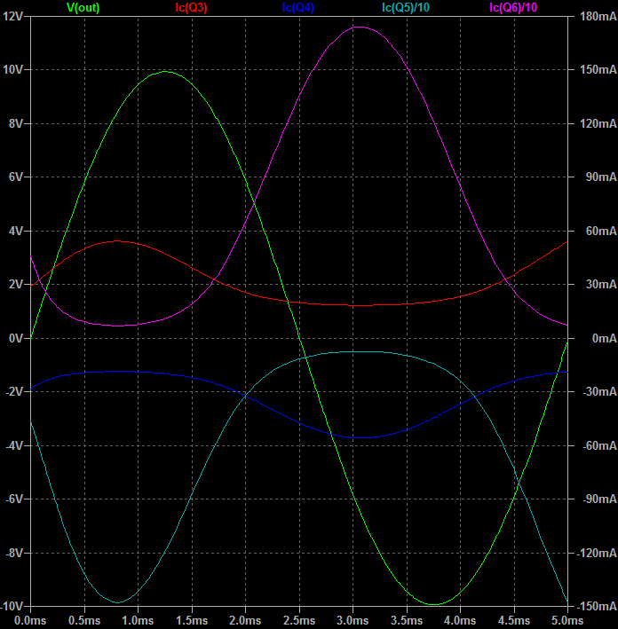This screenshot has width=618, height=629.
Task: Click the 4.5ms time axis label
Action: (x=514, y=621)
